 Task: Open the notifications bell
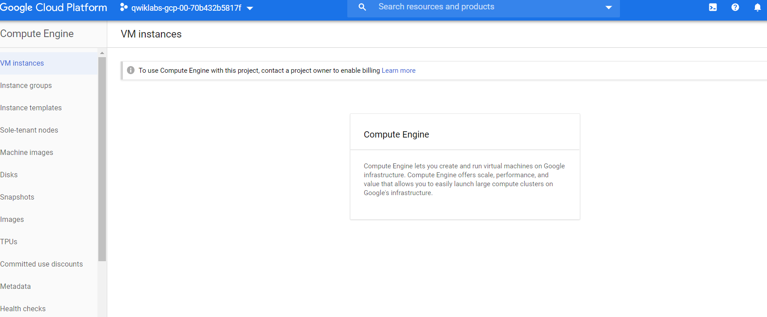(x=757, y=8)
